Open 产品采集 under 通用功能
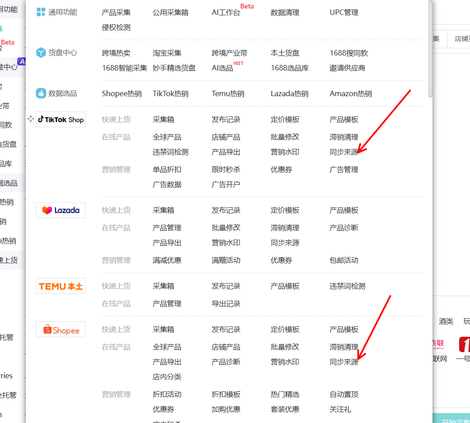Image resolution: width=470 pixels, height=423 pixels. click(x=116, y=13)
